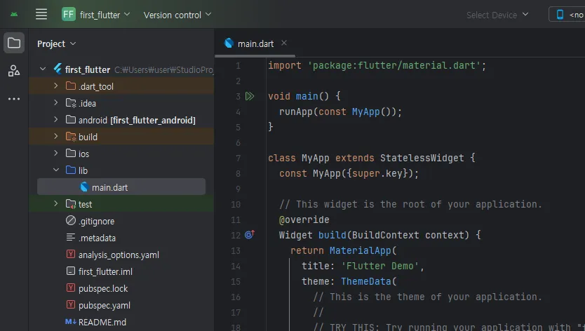This screenshot has height=331, width=585.
Task: Open the Version control menu
Action: [x=177, y=15]
